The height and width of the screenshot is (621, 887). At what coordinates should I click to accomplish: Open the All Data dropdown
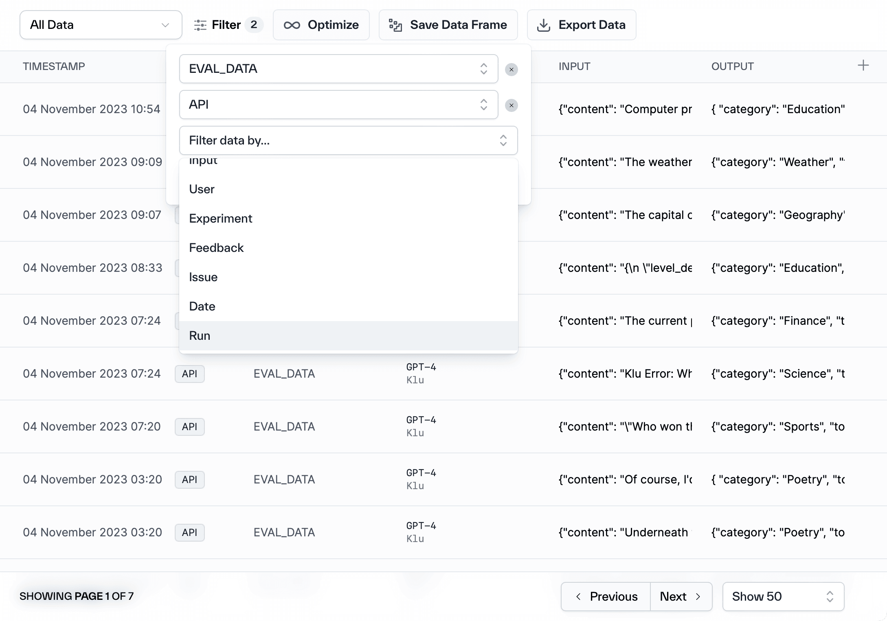click(x=101, y=25)
